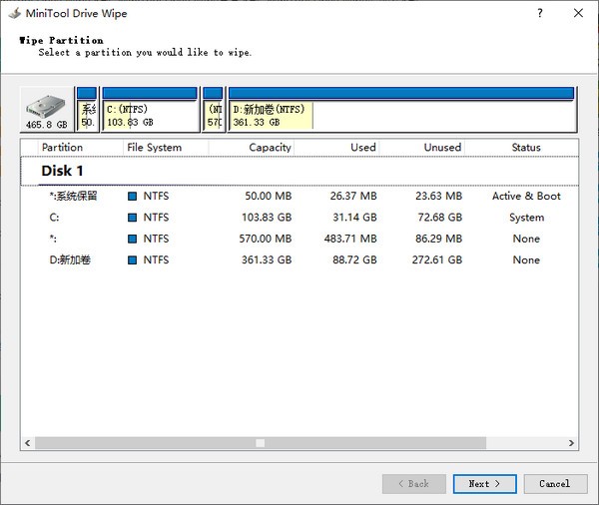This screenshot has height=505, width=599.
Task: Click the 483.71 MB used cell
Action: (x=350, y=239)
